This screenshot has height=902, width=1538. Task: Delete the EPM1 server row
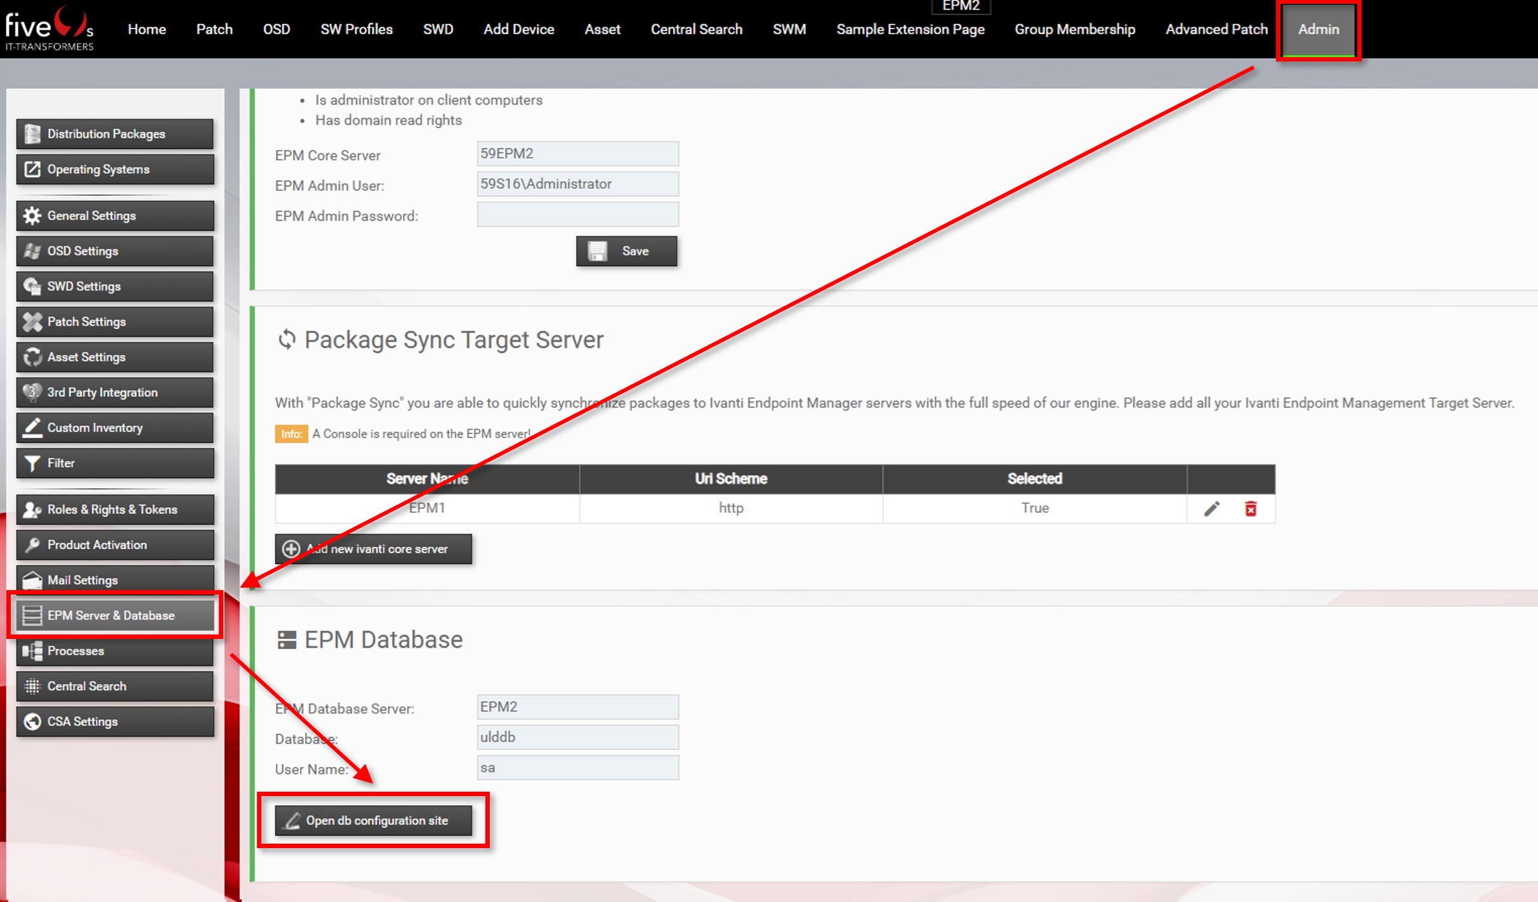point(1251,509)
